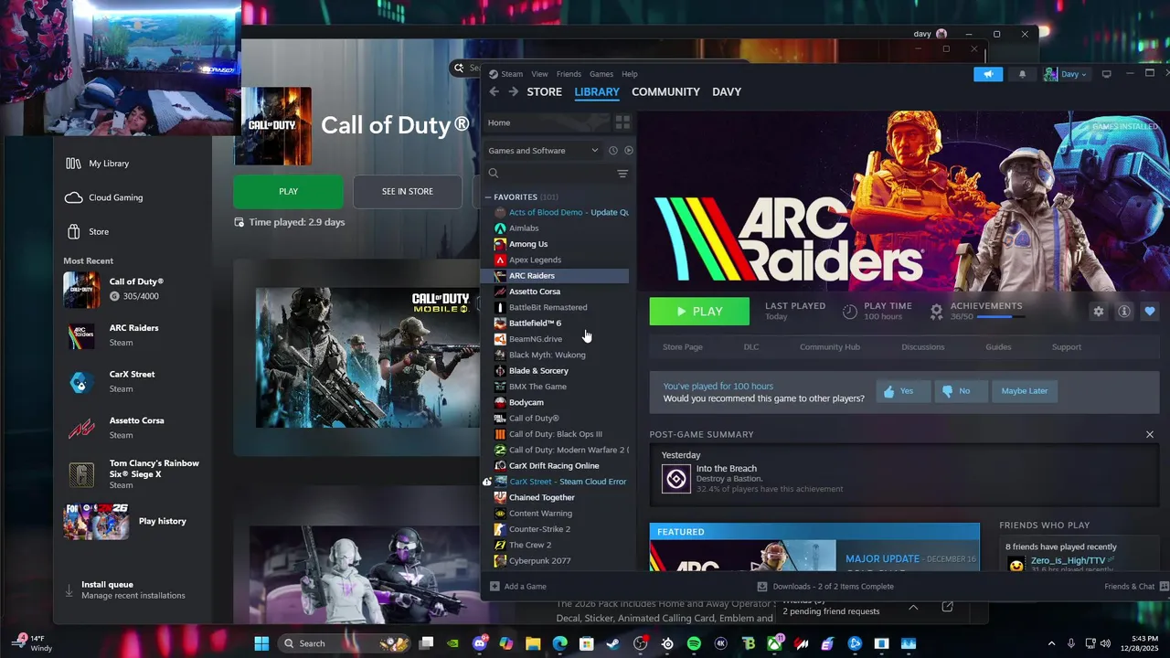This screenshot has height=658, width=1170.
Task: Filter library to ready-to-play games icon
Action: click(x=629, y=151)
